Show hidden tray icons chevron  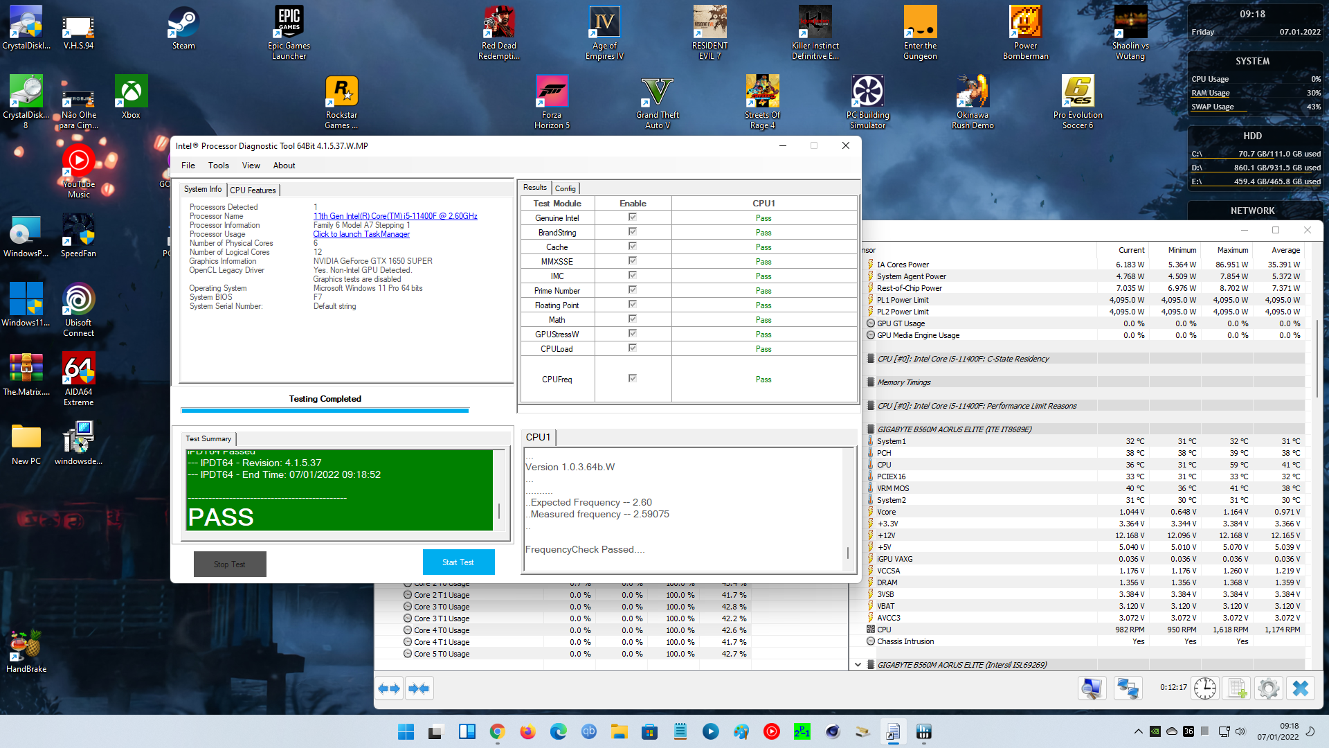click(x=1138, y=731)
